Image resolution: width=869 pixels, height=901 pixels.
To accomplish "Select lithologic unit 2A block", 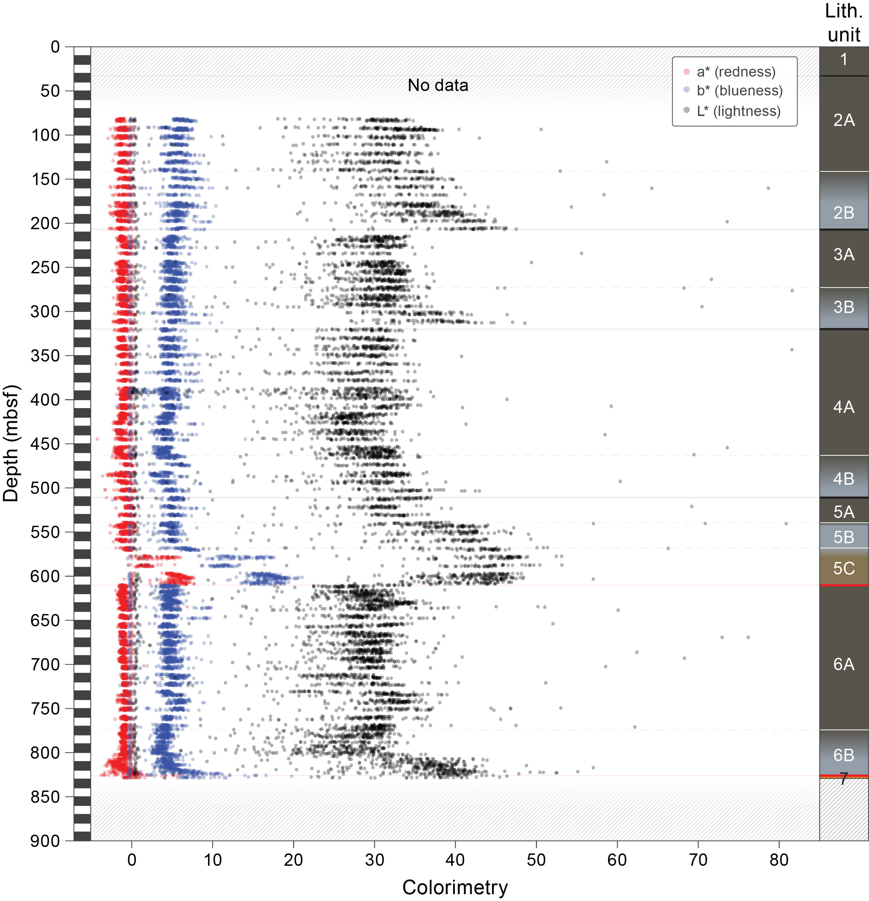I will [844, 120].
